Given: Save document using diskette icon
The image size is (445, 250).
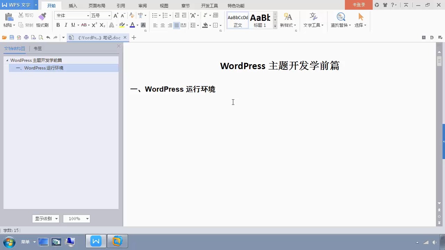Looking at the screenshot, I should 12,37.
